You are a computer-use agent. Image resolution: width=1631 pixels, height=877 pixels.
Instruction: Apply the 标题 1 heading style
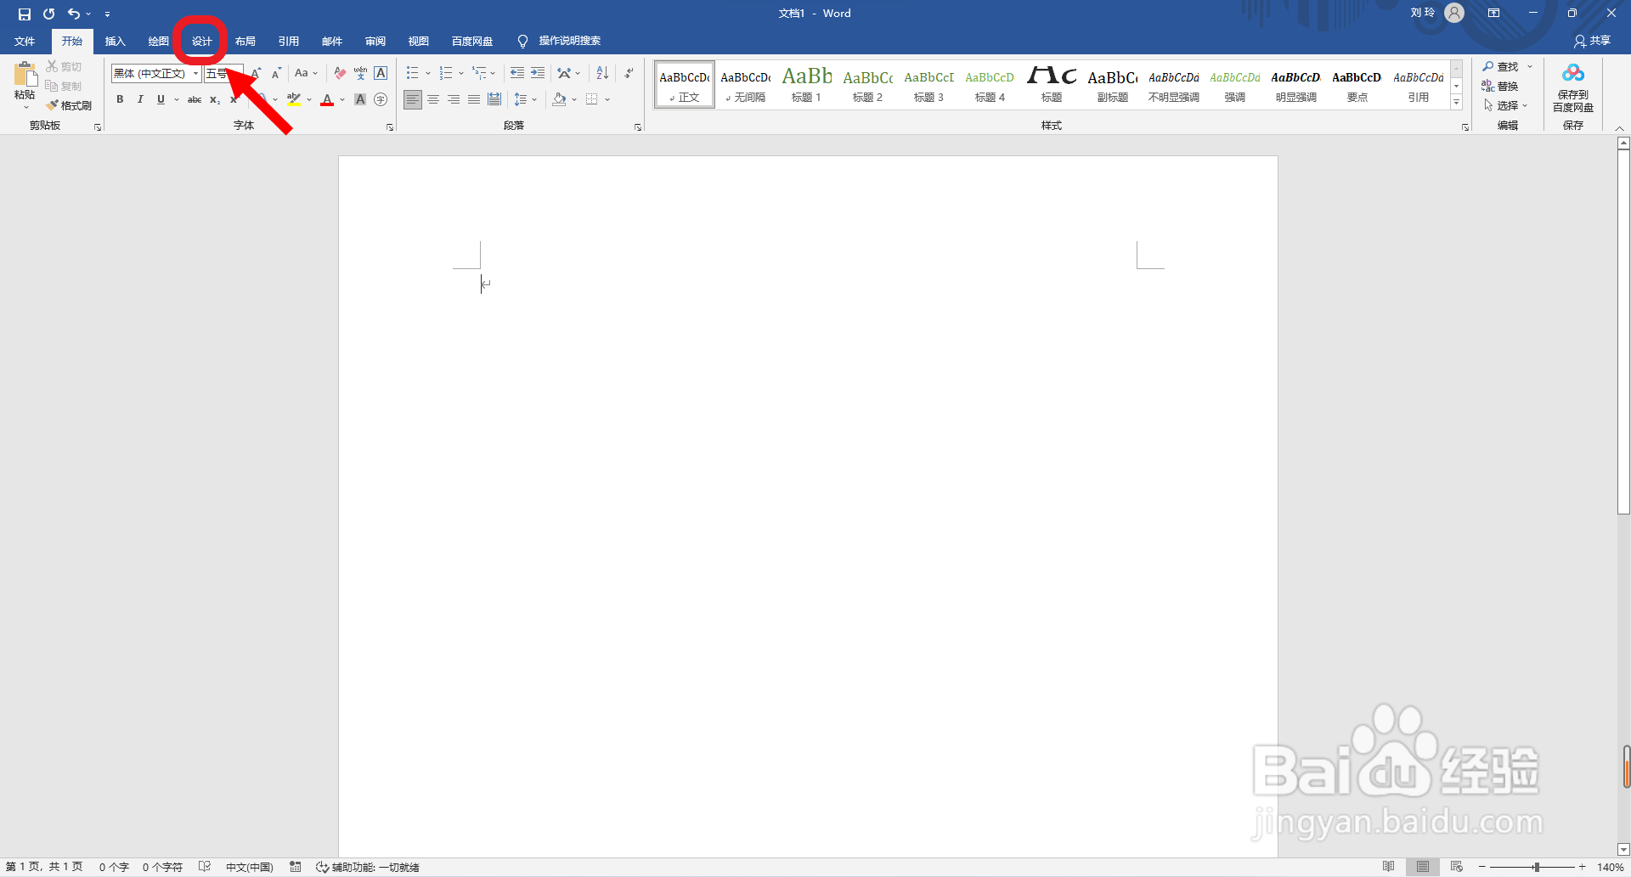[806, 85]
